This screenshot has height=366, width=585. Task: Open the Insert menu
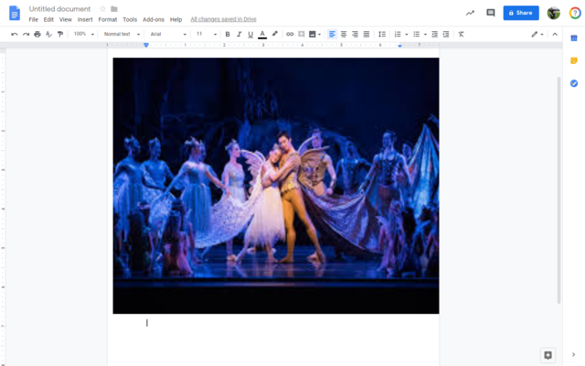click(85, 19)
